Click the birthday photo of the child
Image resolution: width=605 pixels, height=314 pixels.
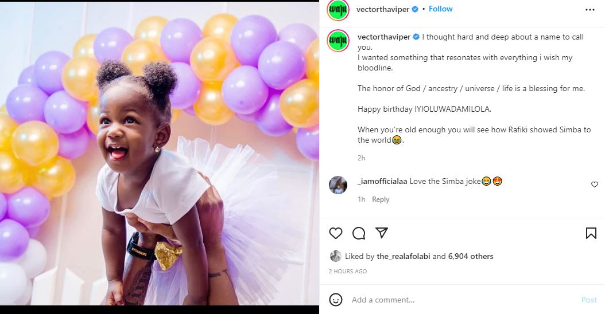pyautogui.click(x=160, y=157)
